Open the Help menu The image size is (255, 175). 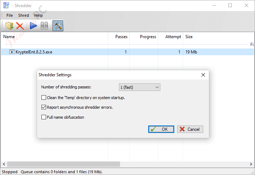tap(39, 15)
